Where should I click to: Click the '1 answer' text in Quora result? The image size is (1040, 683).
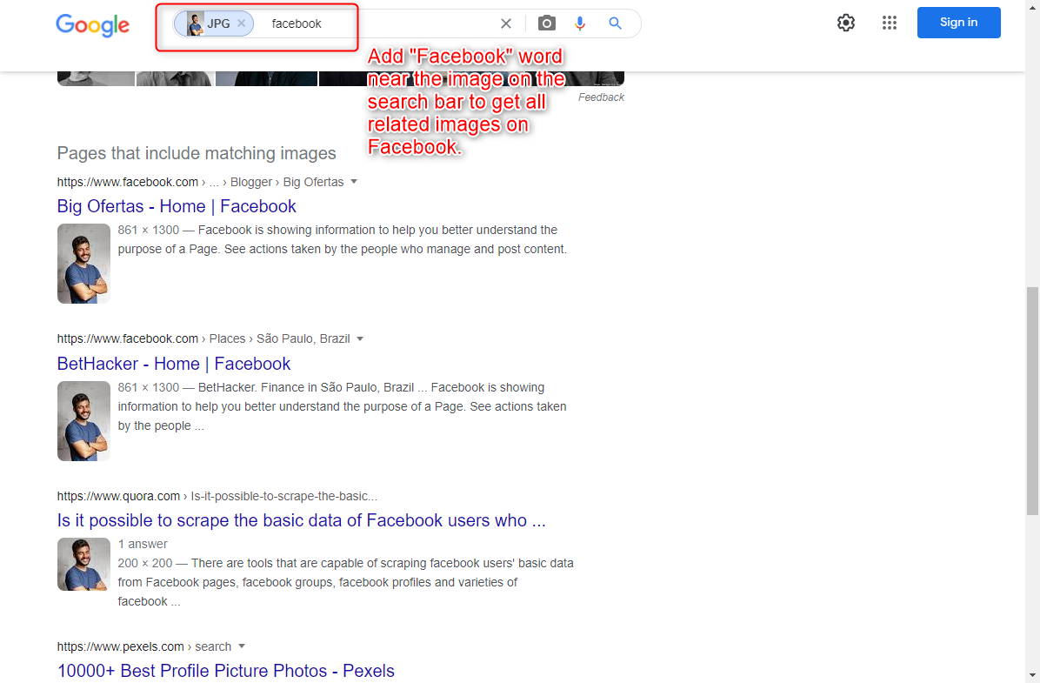[x=143, y=545]
